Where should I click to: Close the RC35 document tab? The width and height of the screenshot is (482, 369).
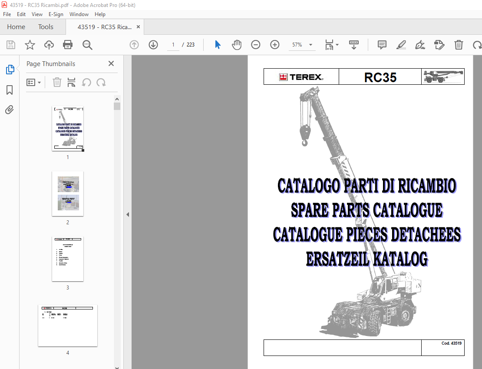pos(139,27)
